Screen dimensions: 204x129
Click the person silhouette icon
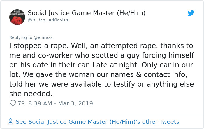(x=10, y=122)
